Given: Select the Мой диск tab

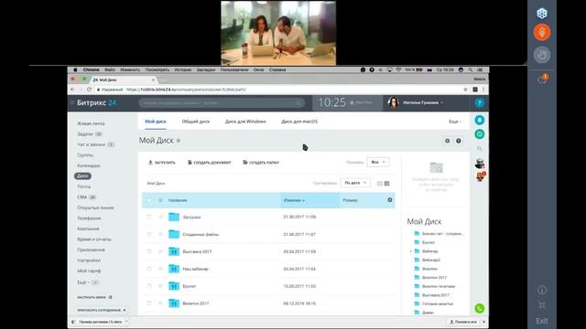Looking at the screenshot, I should [156, 122].
